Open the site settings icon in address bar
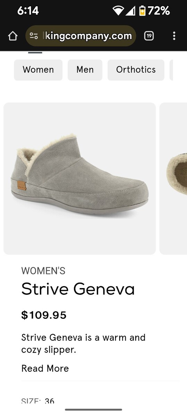This screenshot has width=187, height=416. [34, 36]
